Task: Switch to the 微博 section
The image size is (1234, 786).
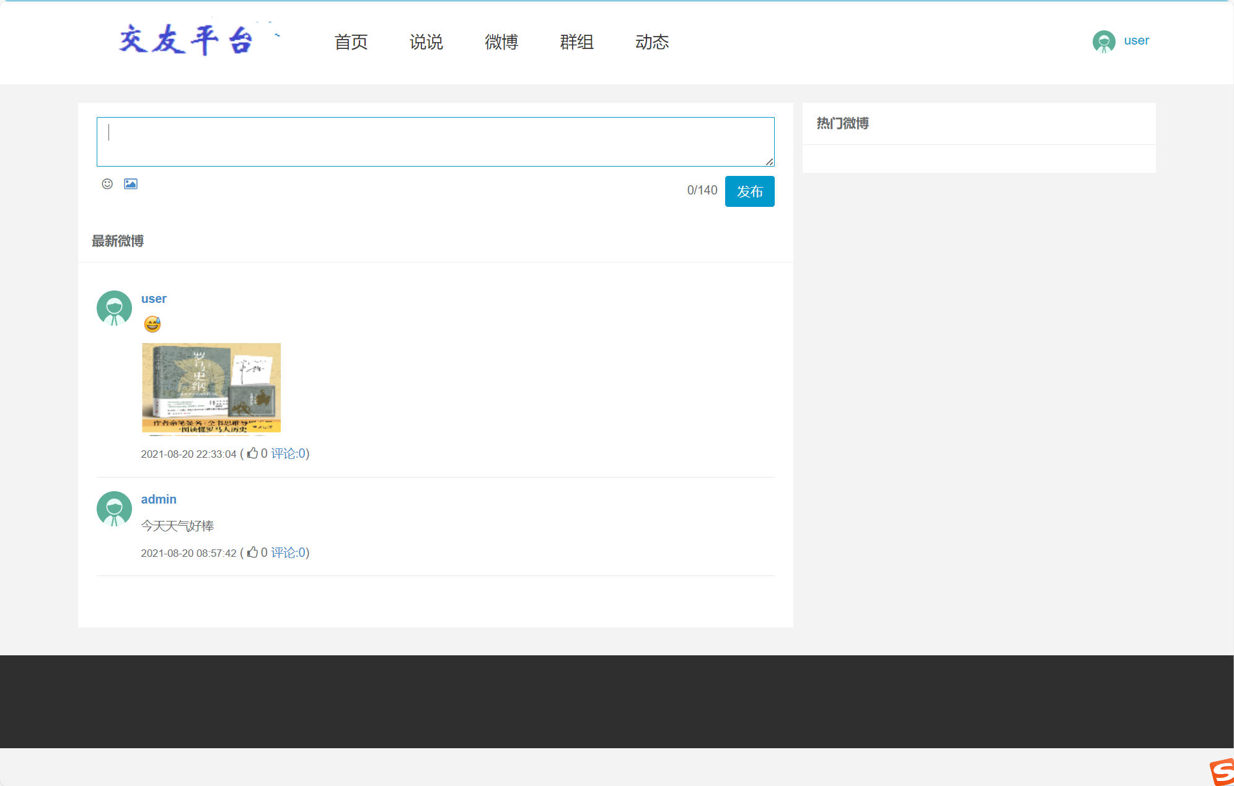Action: 502,41
